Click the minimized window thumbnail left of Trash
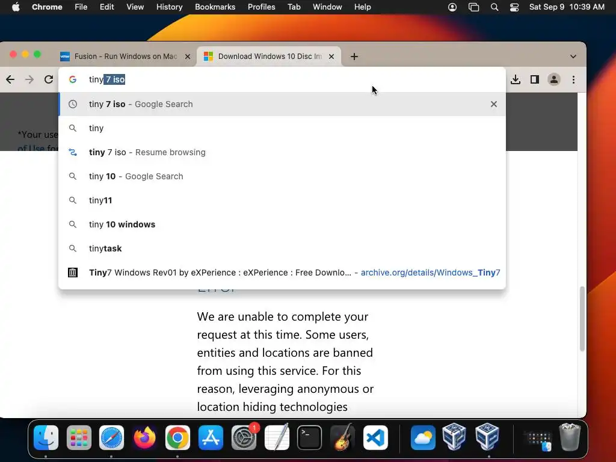This screenshot has width=616, height=462. 538,440
